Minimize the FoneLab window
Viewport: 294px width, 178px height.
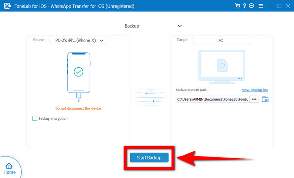click(x=271, y=6)
